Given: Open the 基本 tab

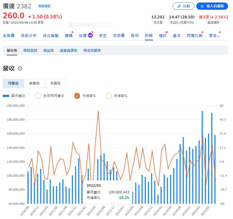Looking at the screenshot, I should 177,36.
